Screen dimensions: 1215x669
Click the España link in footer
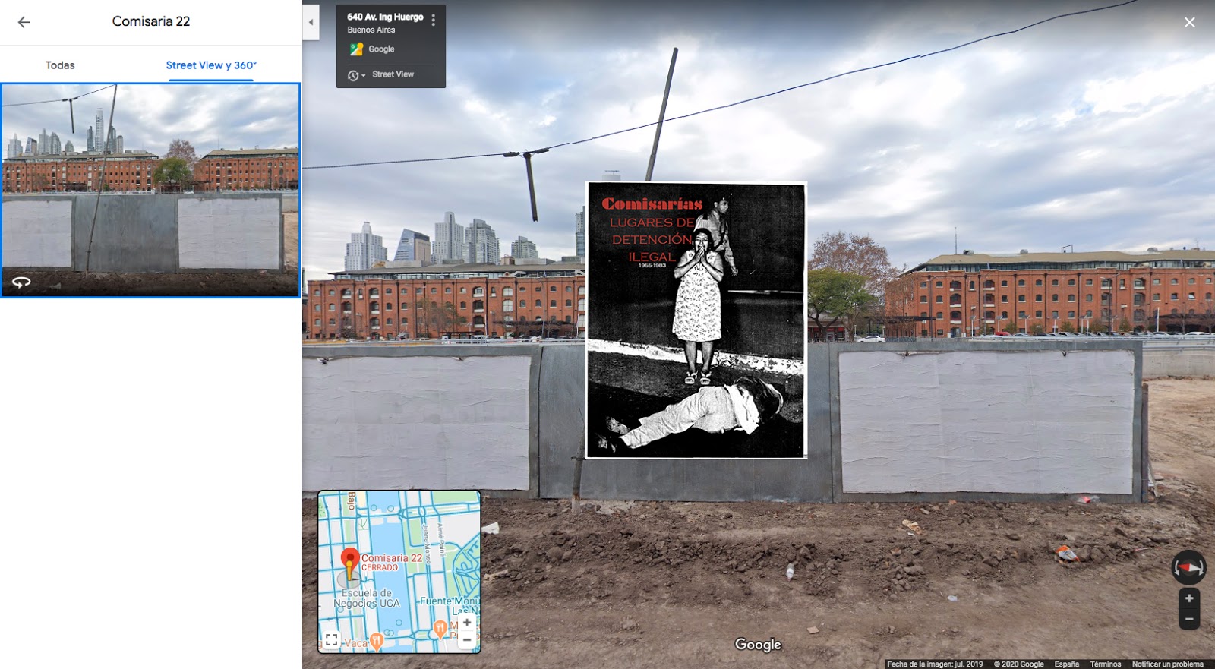1066,664
